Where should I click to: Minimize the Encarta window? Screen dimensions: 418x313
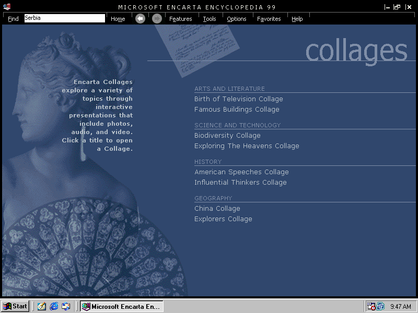point(387,7)
